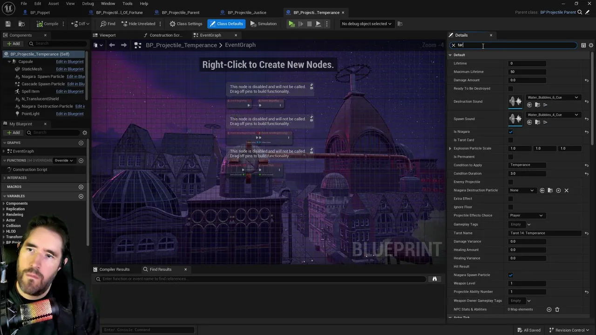Uncheck Niagara Spawn Particle checkbox

tap(511, 275)
